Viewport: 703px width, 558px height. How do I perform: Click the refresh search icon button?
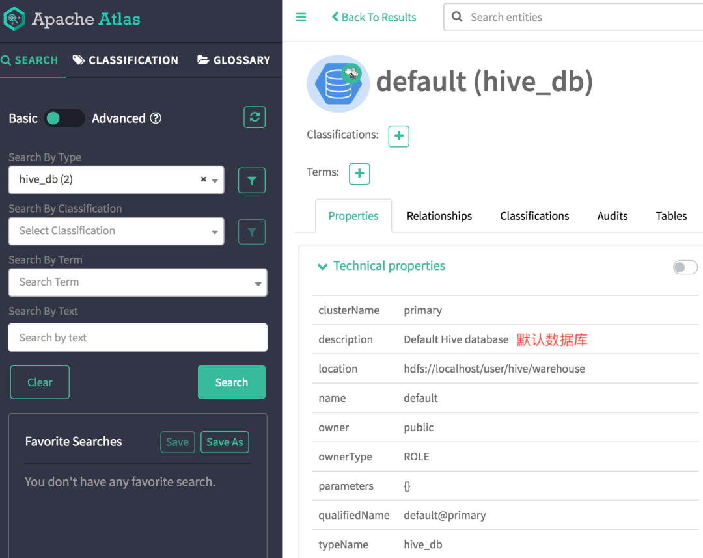tap(255, 117)
